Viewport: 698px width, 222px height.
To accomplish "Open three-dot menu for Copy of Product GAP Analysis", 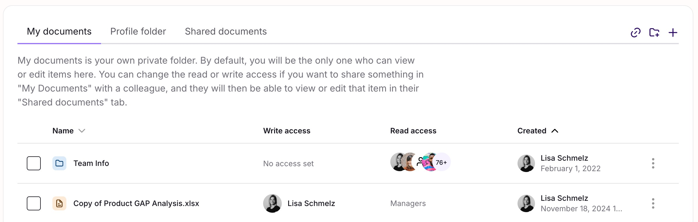I will coord(653,203).
